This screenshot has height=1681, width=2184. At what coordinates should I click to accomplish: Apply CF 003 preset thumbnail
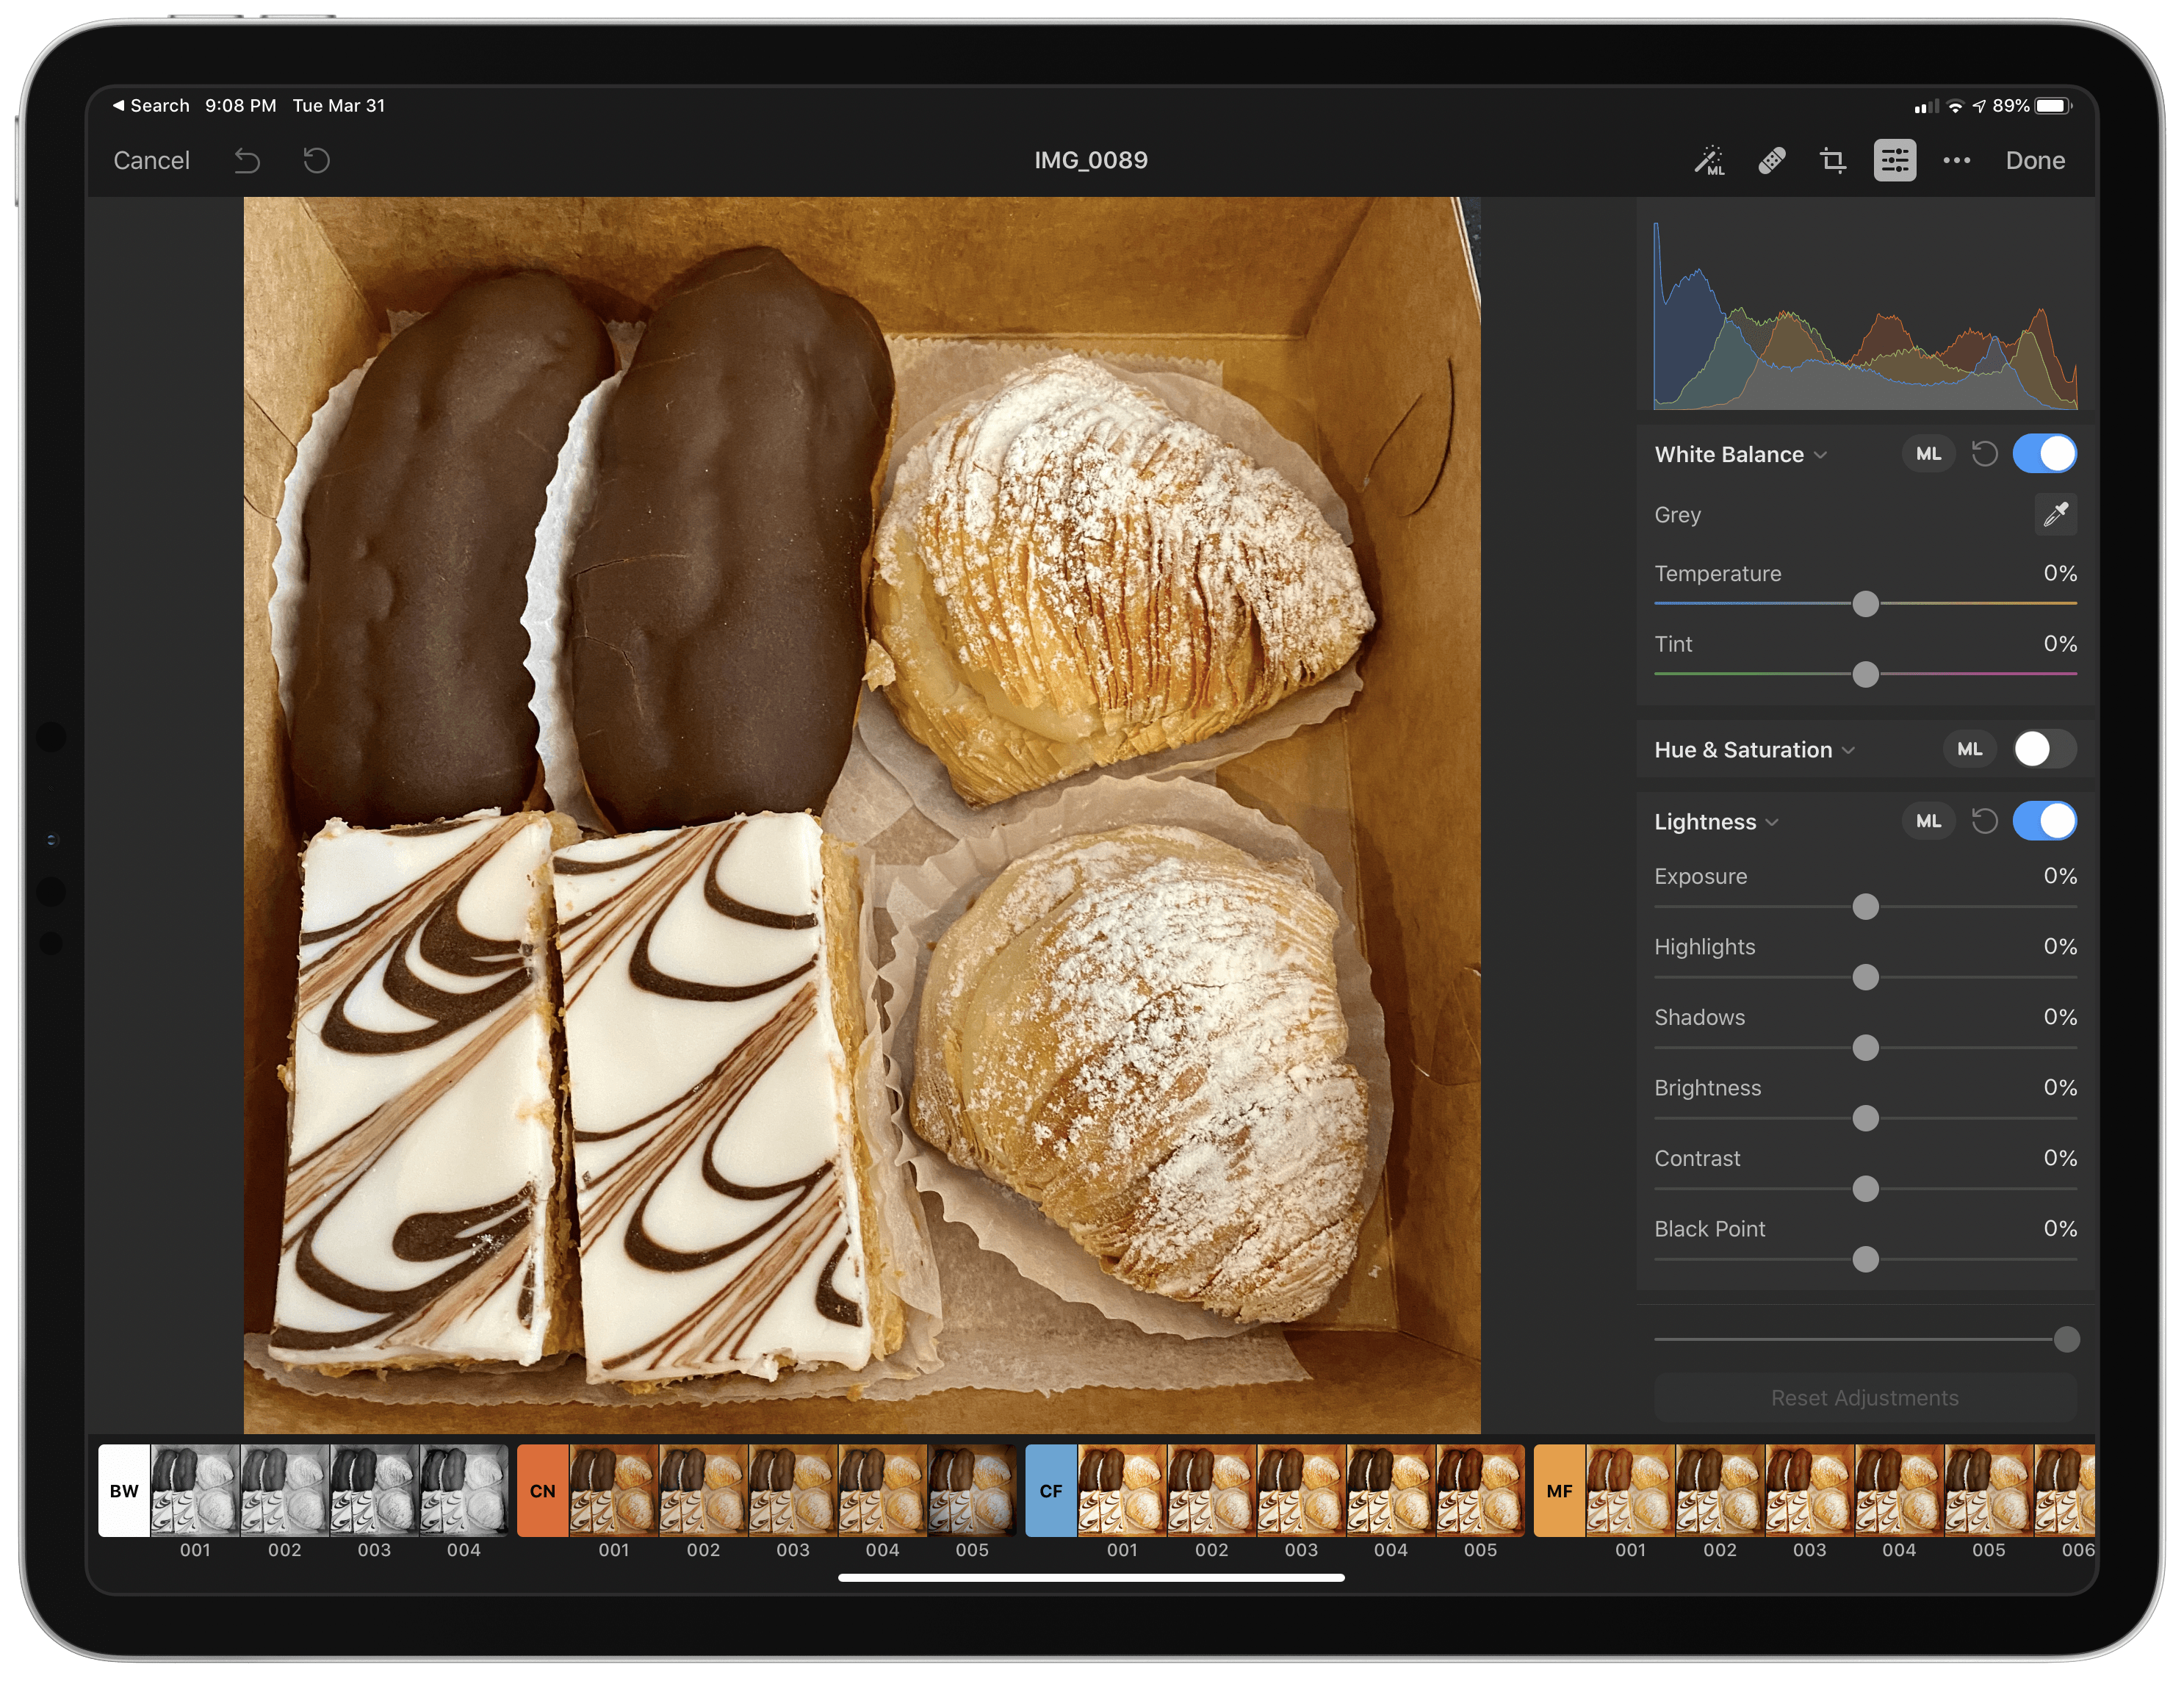(1301, 1490)
